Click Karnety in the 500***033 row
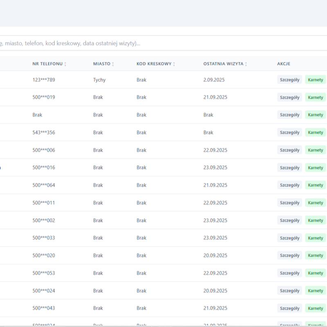The height and width of the screenshot is (327, 327). tap(315, 238)
